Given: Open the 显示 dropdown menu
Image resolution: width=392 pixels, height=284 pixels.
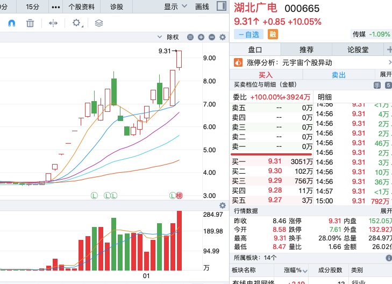Looking at the screenshot, I should point(175,6).
